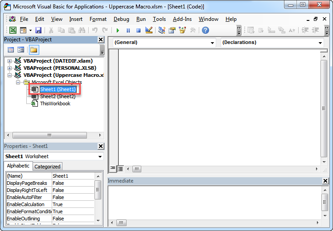Viewport: 333px width, 231px height.
Task: Toggle Design Mode icon
Action: pyautogui.click(x=149, y=30)
